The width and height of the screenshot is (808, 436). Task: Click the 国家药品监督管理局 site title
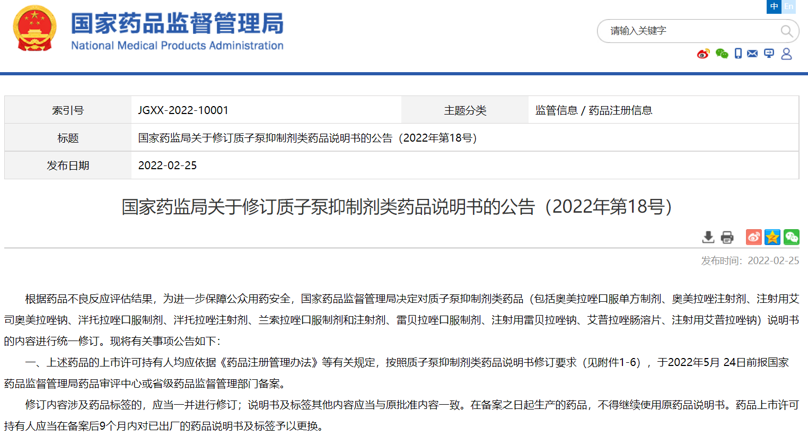tap(177, 24)
